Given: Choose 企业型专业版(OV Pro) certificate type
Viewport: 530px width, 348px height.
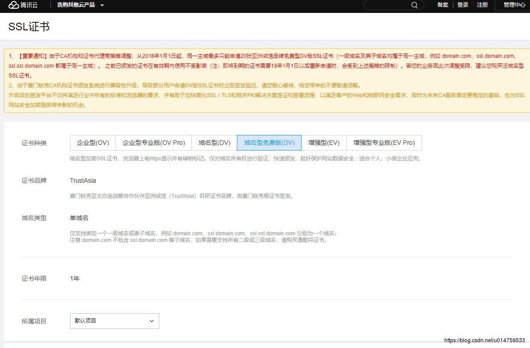Looking at the screenshot, I should click(x=153, y=143).
